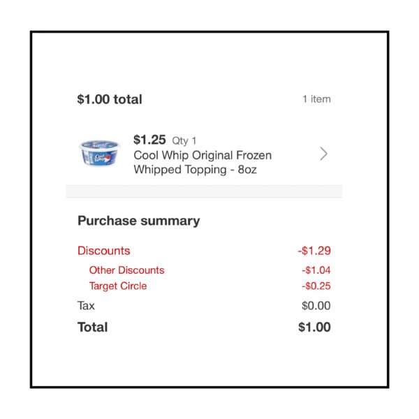Screen dimensions: 419x419
Task: Click the -$1.04 other discounts amount
Action: coord(316,270)
